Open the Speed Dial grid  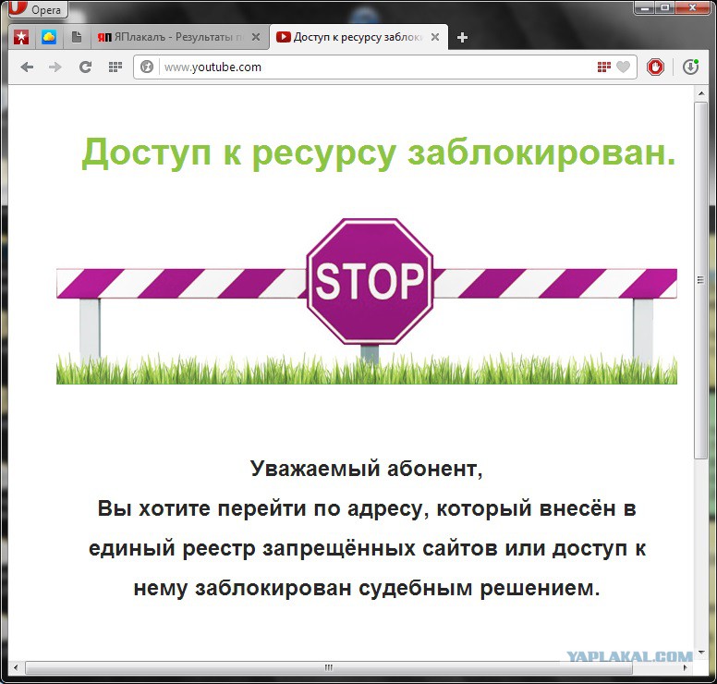coord(115,67)
